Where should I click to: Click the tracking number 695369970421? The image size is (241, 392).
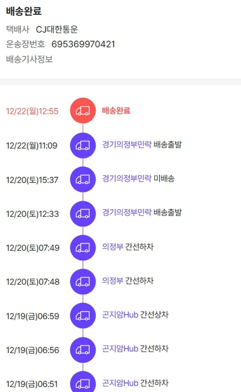[83, 44]
